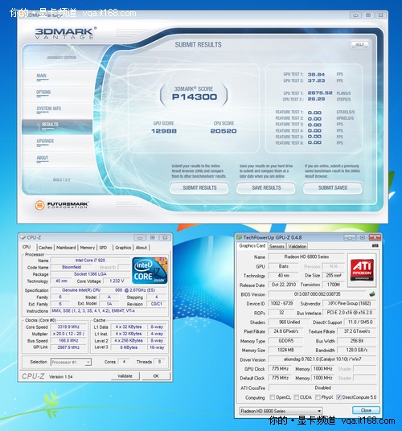Click the SUBMIT SAVED button
The image size is (402, 431).
pos(333,188)
